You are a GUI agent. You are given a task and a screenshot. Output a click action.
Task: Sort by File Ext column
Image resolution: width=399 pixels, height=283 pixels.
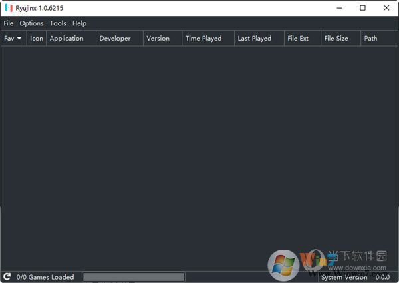[x=303, y=38]
